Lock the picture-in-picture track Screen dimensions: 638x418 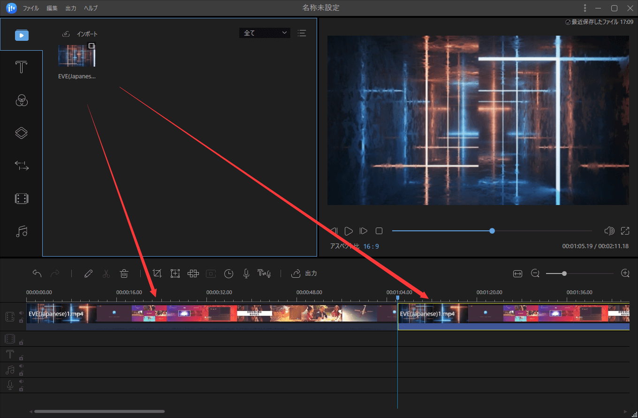click(21, 342)
